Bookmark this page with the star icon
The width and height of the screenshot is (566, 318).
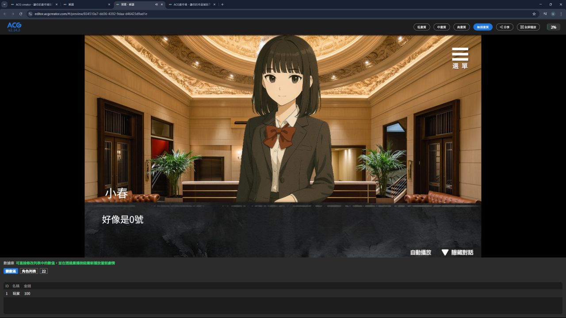coord(534,14)
